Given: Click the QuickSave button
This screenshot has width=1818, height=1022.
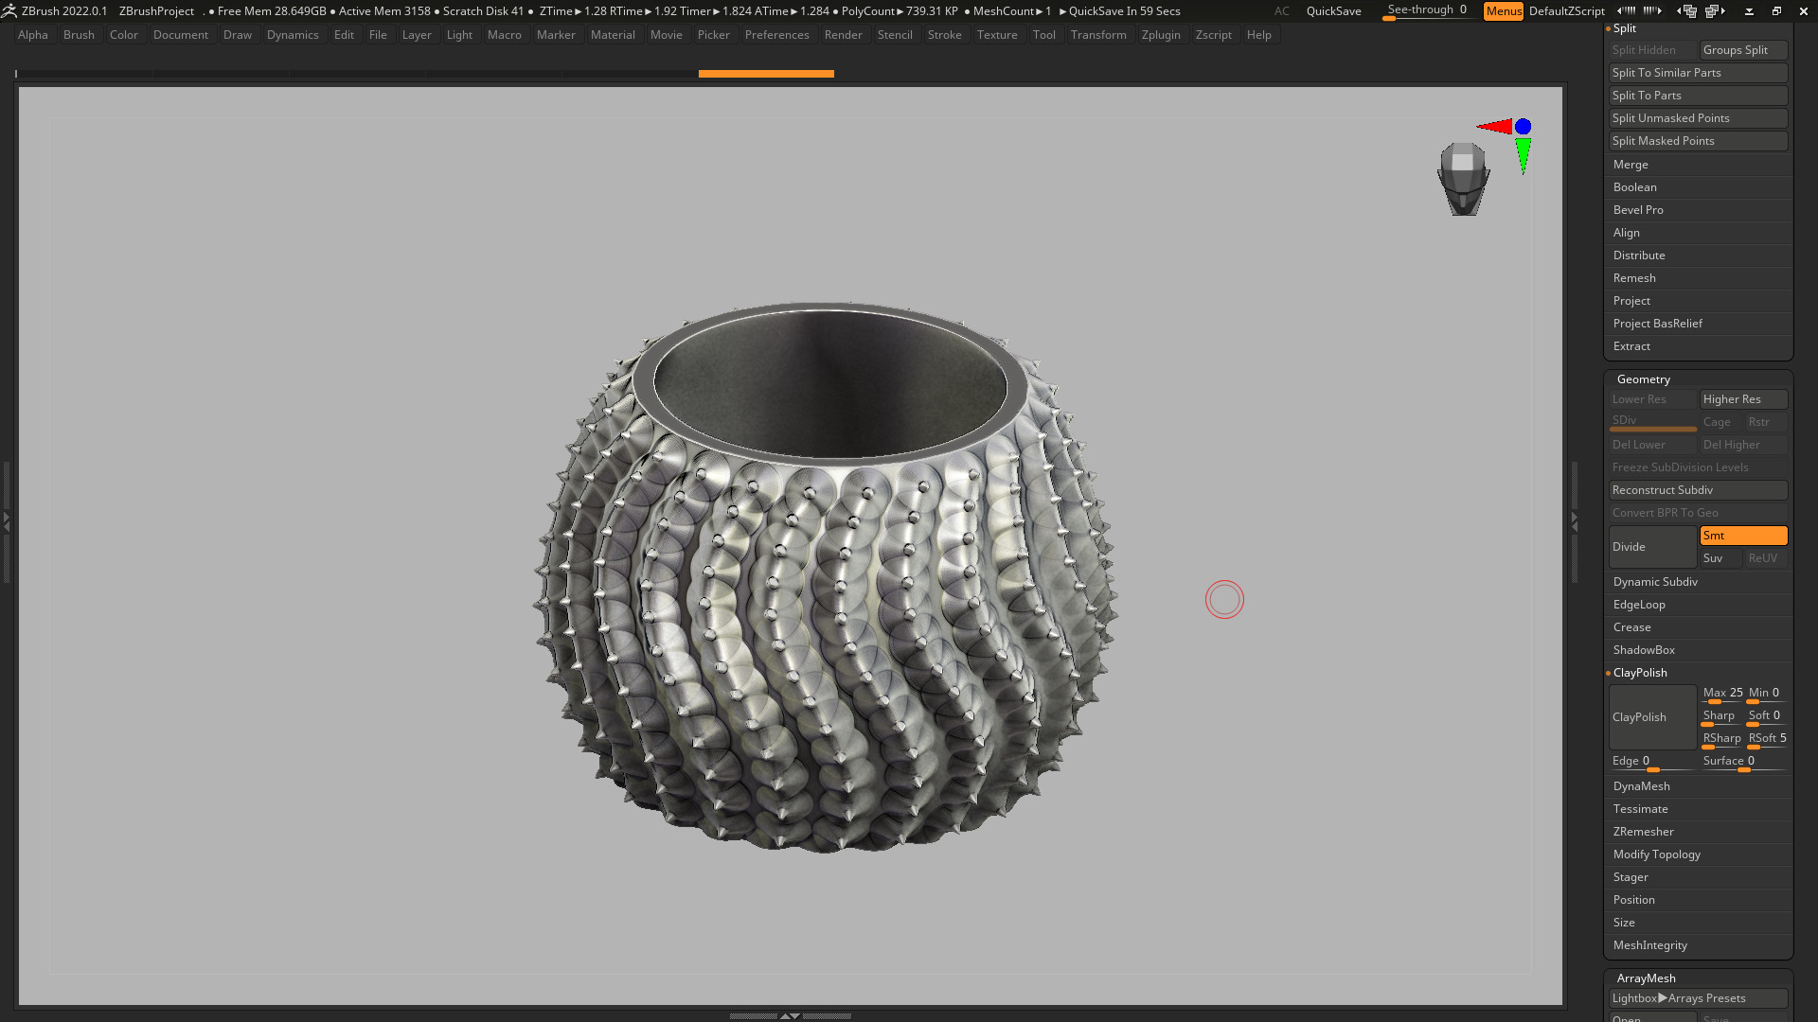Looking at the screenshot, I should pyautogui.click(x=1333, y=10).
